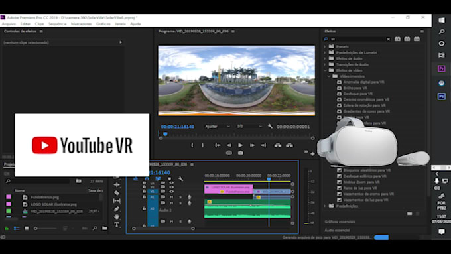Expand Predefinições folder at bottom of Effects
The height and width of the screenshot is (254, 451).
tap(325, 206)
